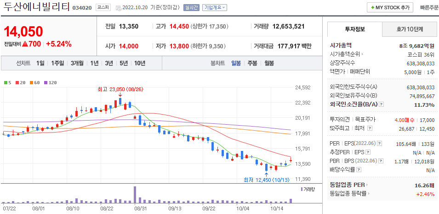
Task: Click purple 거래량 legend marker
Action: click(301, 189)
